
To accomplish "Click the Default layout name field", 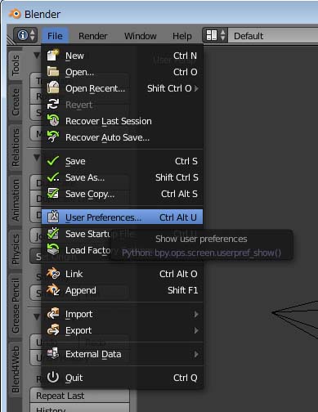I will click(x=273, y=35).
